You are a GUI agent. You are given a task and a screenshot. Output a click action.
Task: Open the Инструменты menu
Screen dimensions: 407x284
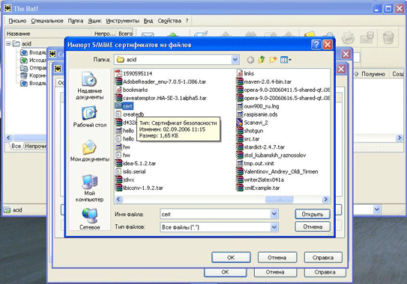click(x=122, y=21)
